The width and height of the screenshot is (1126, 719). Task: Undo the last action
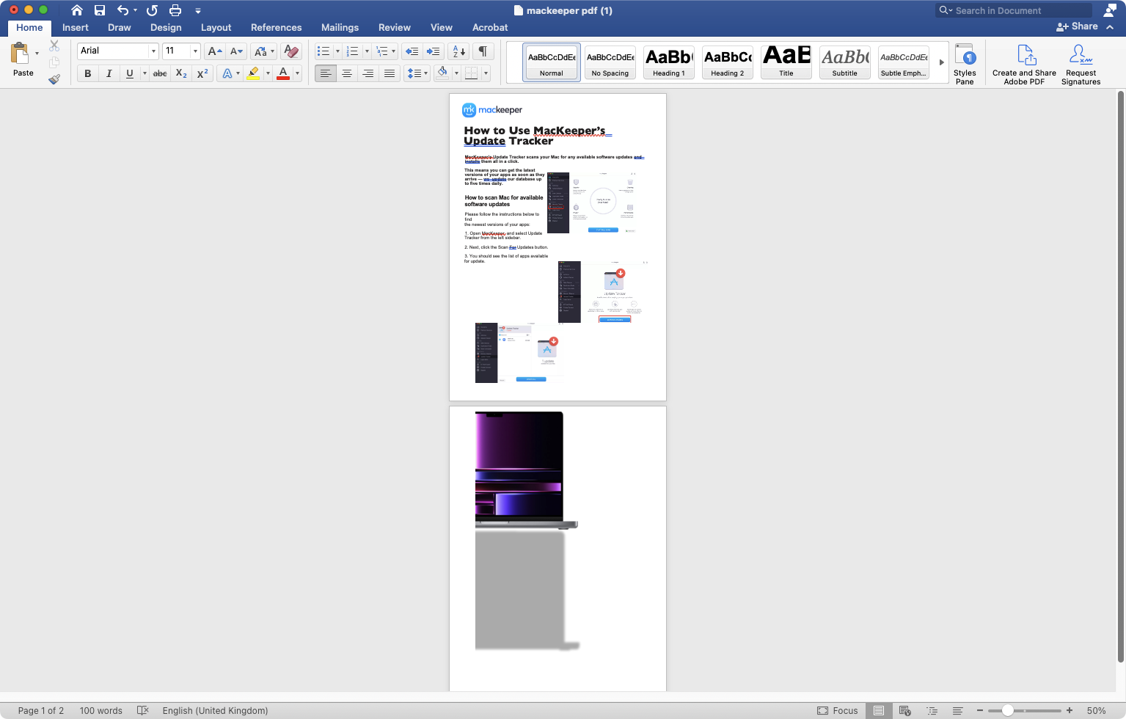[123, 10]
